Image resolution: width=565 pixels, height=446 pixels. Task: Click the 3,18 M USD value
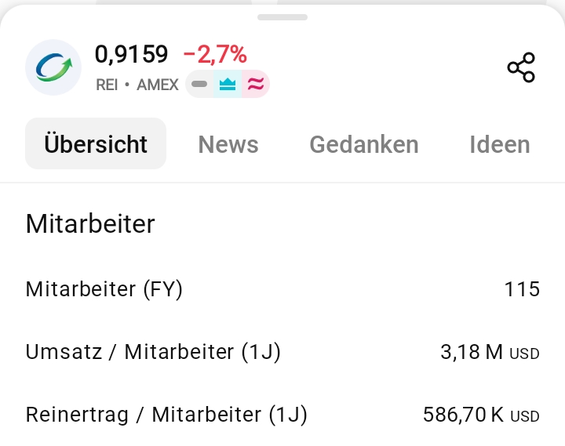coord(490,352)
